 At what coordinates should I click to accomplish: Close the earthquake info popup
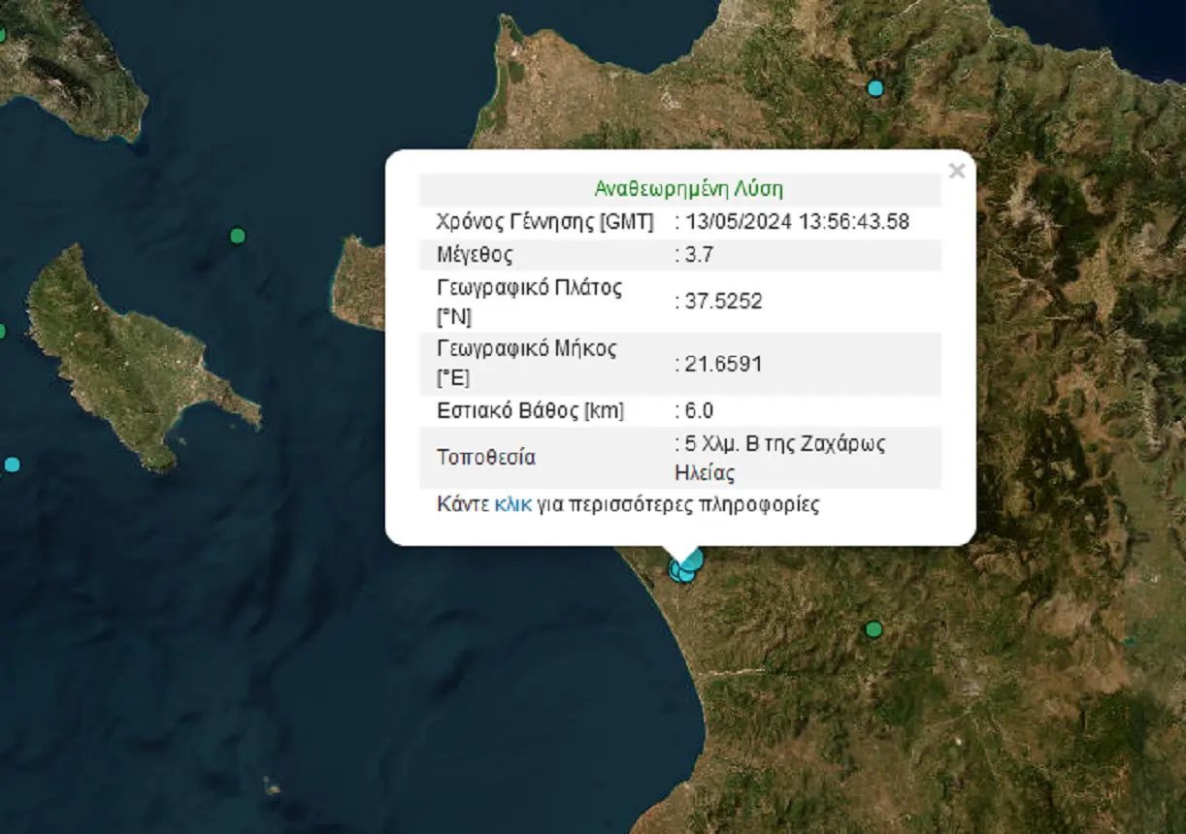pyautogui.click(x=956, y=172)
